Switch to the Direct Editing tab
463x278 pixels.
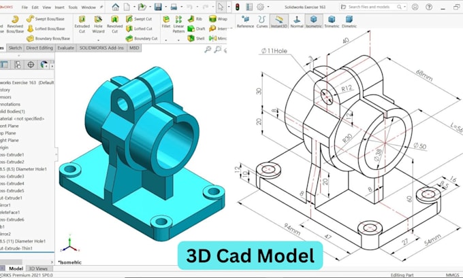39,48
